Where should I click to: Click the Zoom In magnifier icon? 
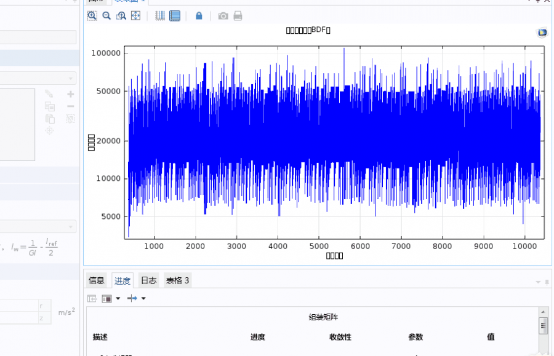pos(92,16)
